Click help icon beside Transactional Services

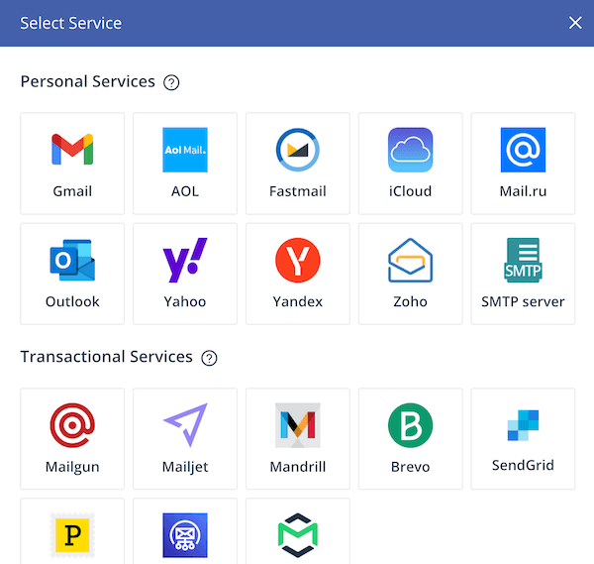click(x=209, y=358)
